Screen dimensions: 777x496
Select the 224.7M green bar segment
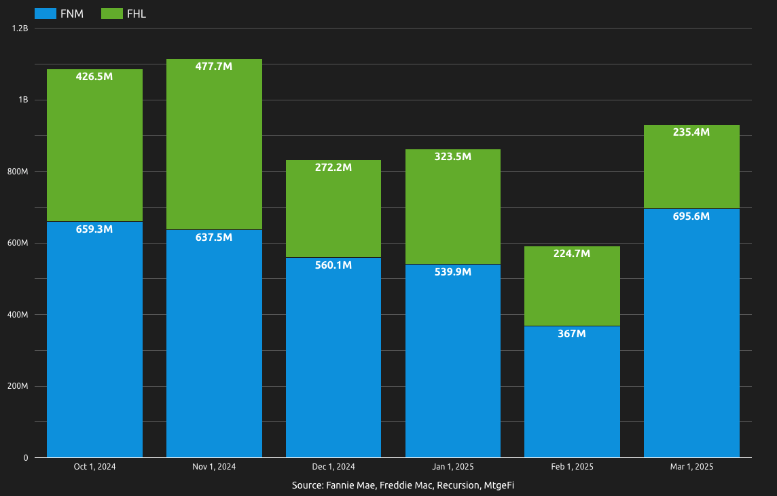point(573,286)
